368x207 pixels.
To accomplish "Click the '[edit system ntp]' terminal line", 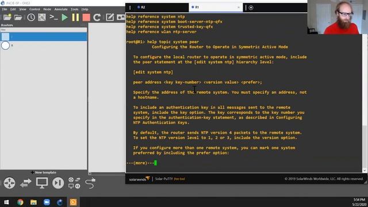I will point(153,72).
